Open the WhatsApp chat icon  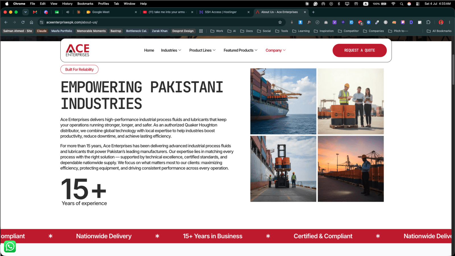pyautogui.click(x=10, y=247)
